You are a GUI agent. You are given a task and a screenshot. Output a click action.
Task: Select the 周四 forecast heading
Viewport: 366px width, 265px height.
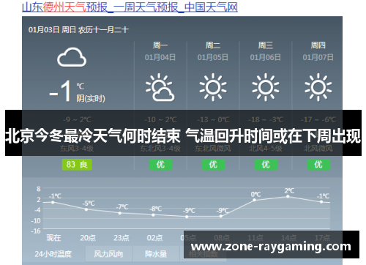tap(318, 45)
